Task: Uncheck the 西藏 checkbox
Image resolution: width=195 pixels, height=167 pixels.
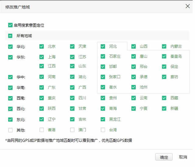Action: [x=164, y=98]
